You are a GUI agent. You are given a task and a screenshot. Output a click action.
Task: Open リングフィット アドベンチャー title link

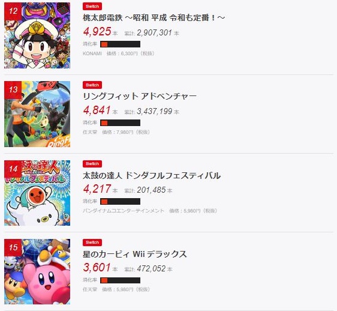click(140, 96)
